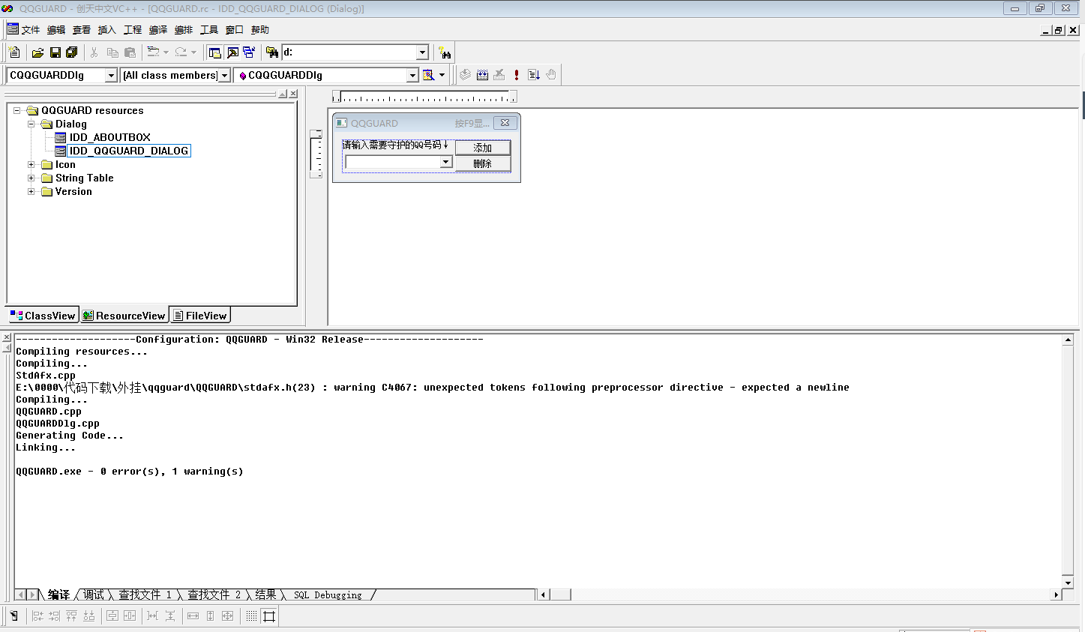
Task: Toggle the Workspace window toolbar button
Action: pyautogui.click(x=215, y=52)
